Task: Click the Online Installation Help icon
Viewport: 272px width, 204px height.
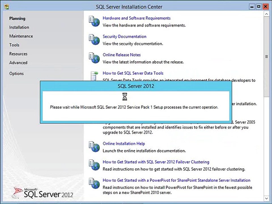Action: pyautogui.click(x=94, y=147)
